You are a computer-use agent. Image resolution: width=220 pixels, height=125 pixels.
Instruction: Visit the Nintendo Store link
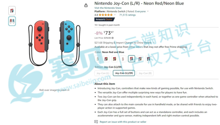coord(108,8)
